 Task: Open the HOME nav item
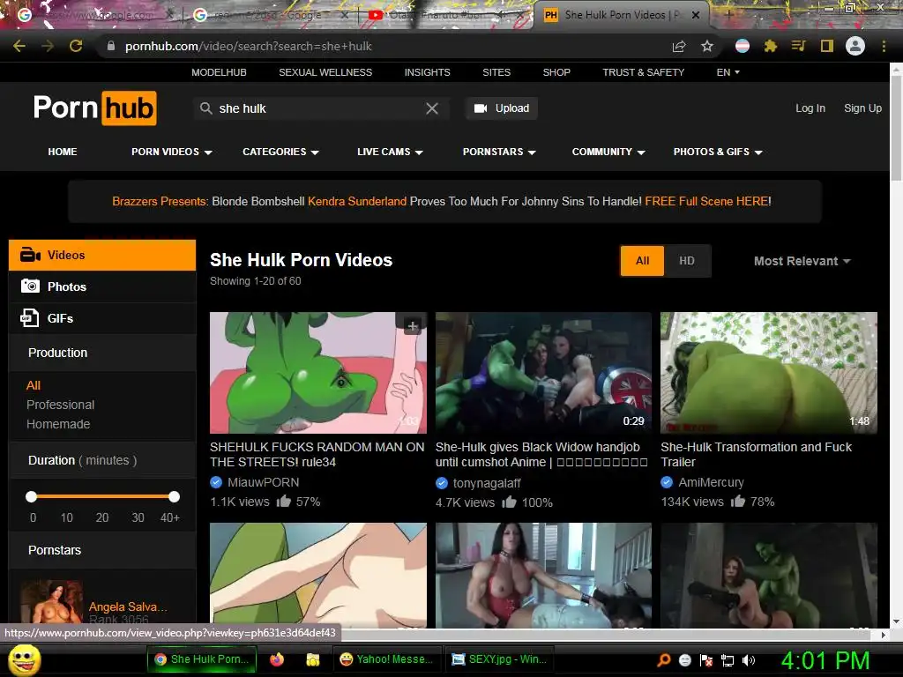[x=63, y=152]
